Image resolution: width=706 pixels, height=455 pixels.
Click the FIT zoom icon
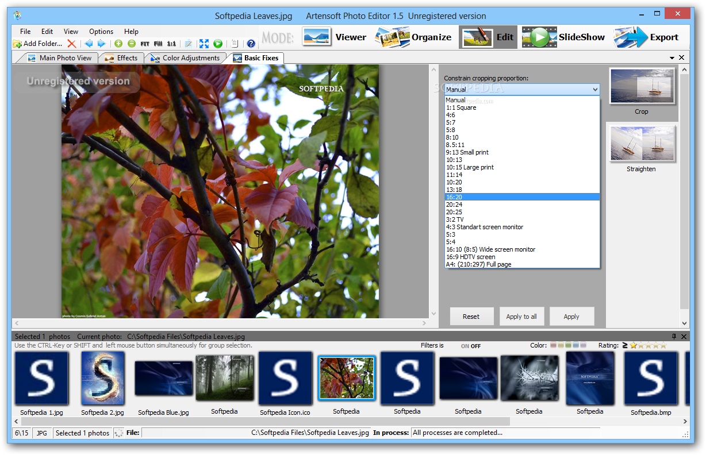[145, 44]
